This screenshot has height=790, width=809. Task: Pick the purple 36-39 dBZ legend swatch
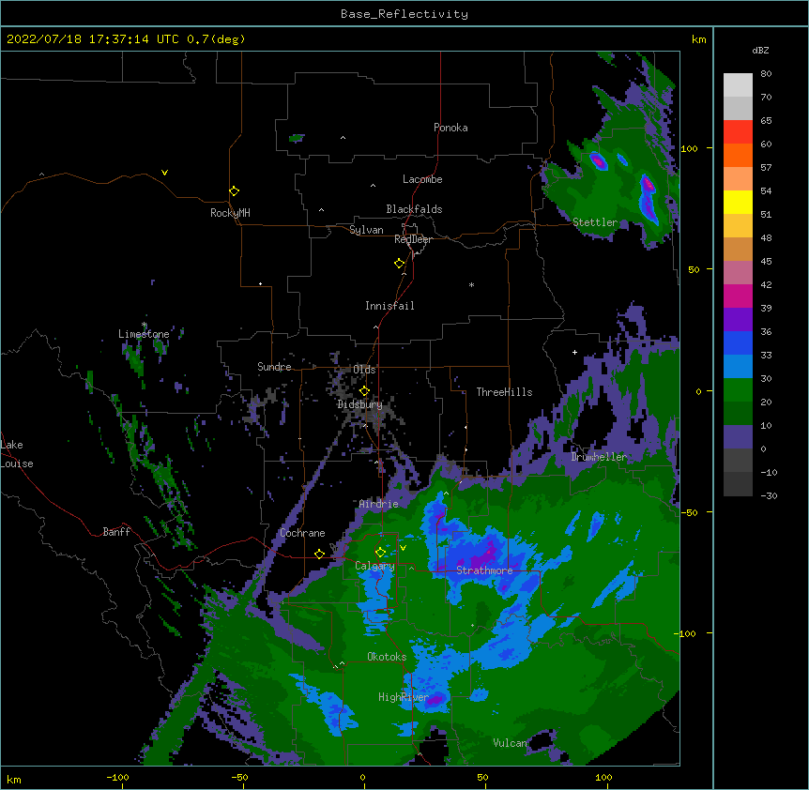738,320
